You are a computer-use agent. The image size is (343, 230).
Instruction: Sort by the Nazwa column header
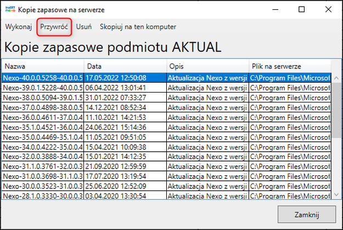click(x=42, y=66)
